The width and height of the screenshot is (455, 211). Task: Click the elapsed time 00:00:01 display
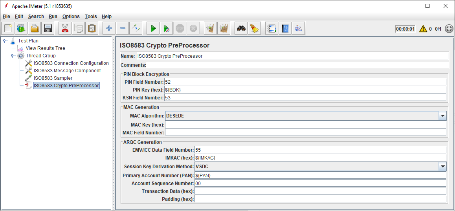coord(405,29)
